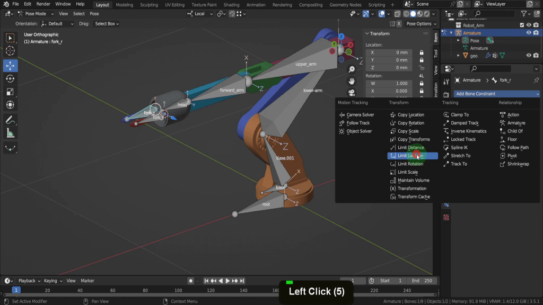The image size is (543, 305).
Task: Expand the Pose item in outliner
Action: point(459,40)
